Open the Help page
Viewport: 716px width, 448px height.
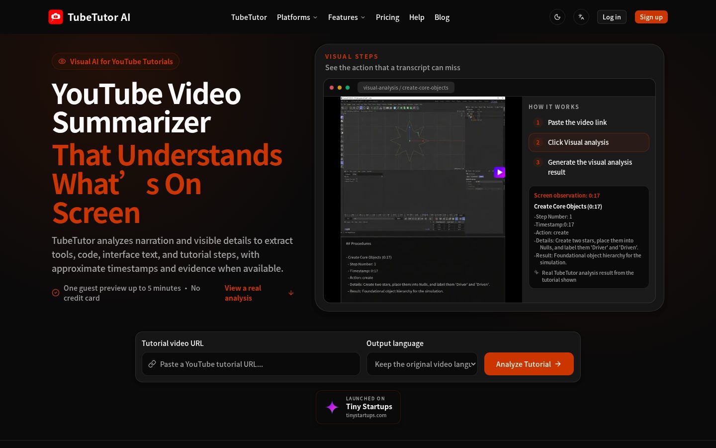[417, 17]
